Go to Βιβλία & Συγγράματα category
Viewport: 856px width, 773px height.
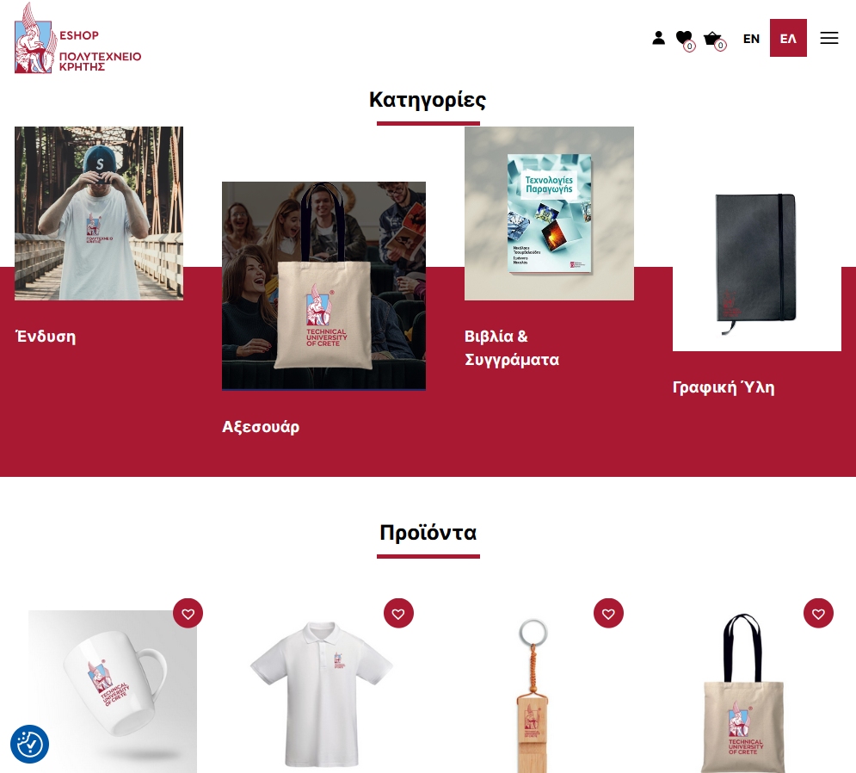click(512, 348)
